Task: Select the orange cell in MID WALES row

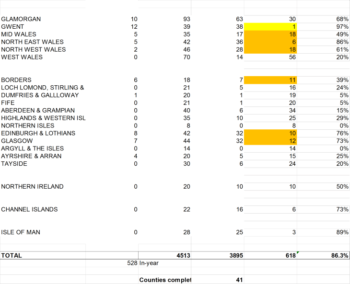Action: (x=270, y=34)
